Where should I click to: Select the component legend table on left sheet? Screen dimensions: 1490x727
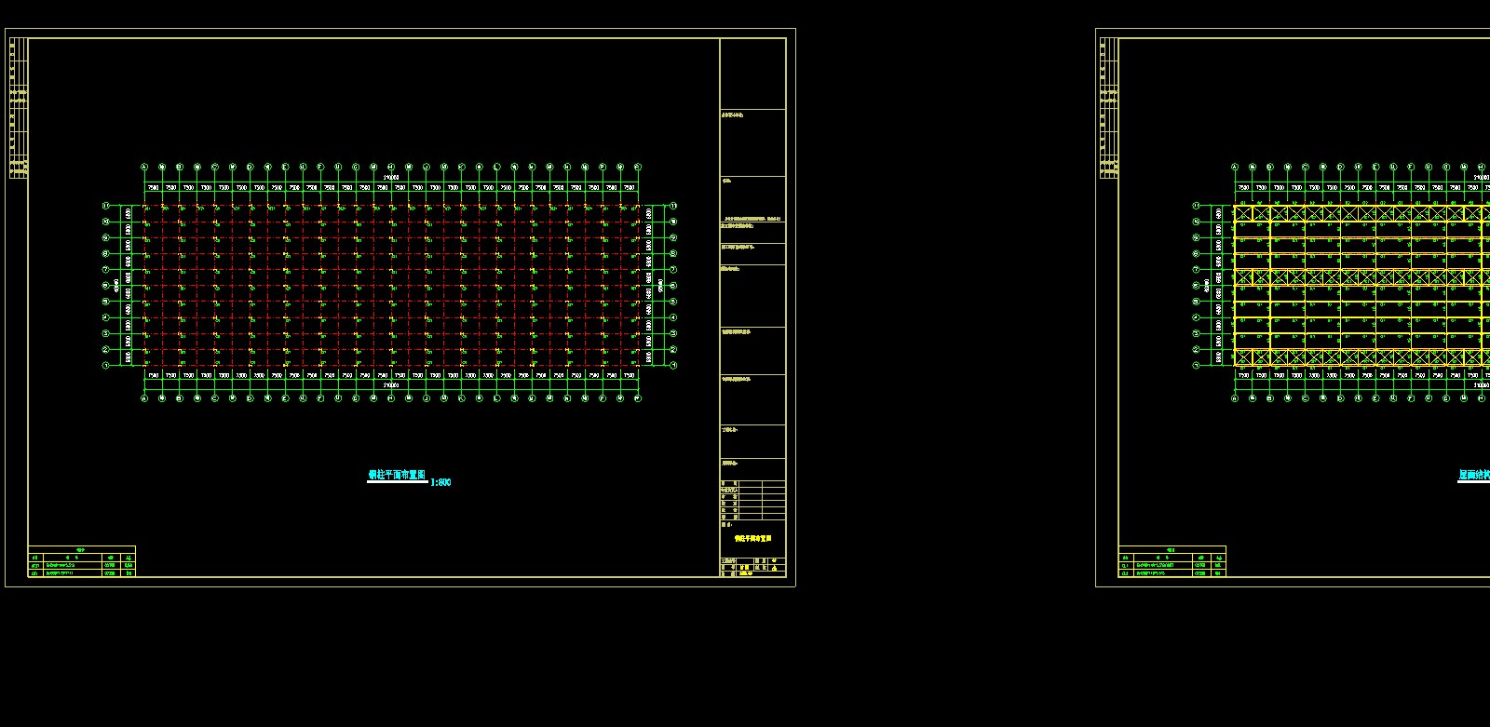[82, 561]
